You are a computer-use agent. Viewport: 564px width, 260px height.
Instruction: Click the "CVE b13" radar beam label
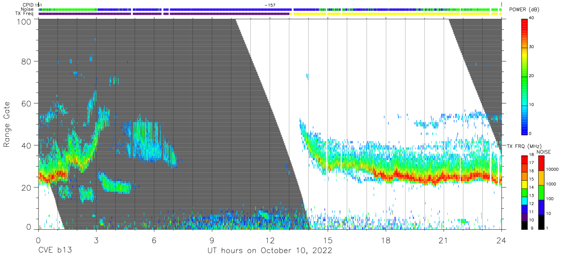(x=54, y=250)
